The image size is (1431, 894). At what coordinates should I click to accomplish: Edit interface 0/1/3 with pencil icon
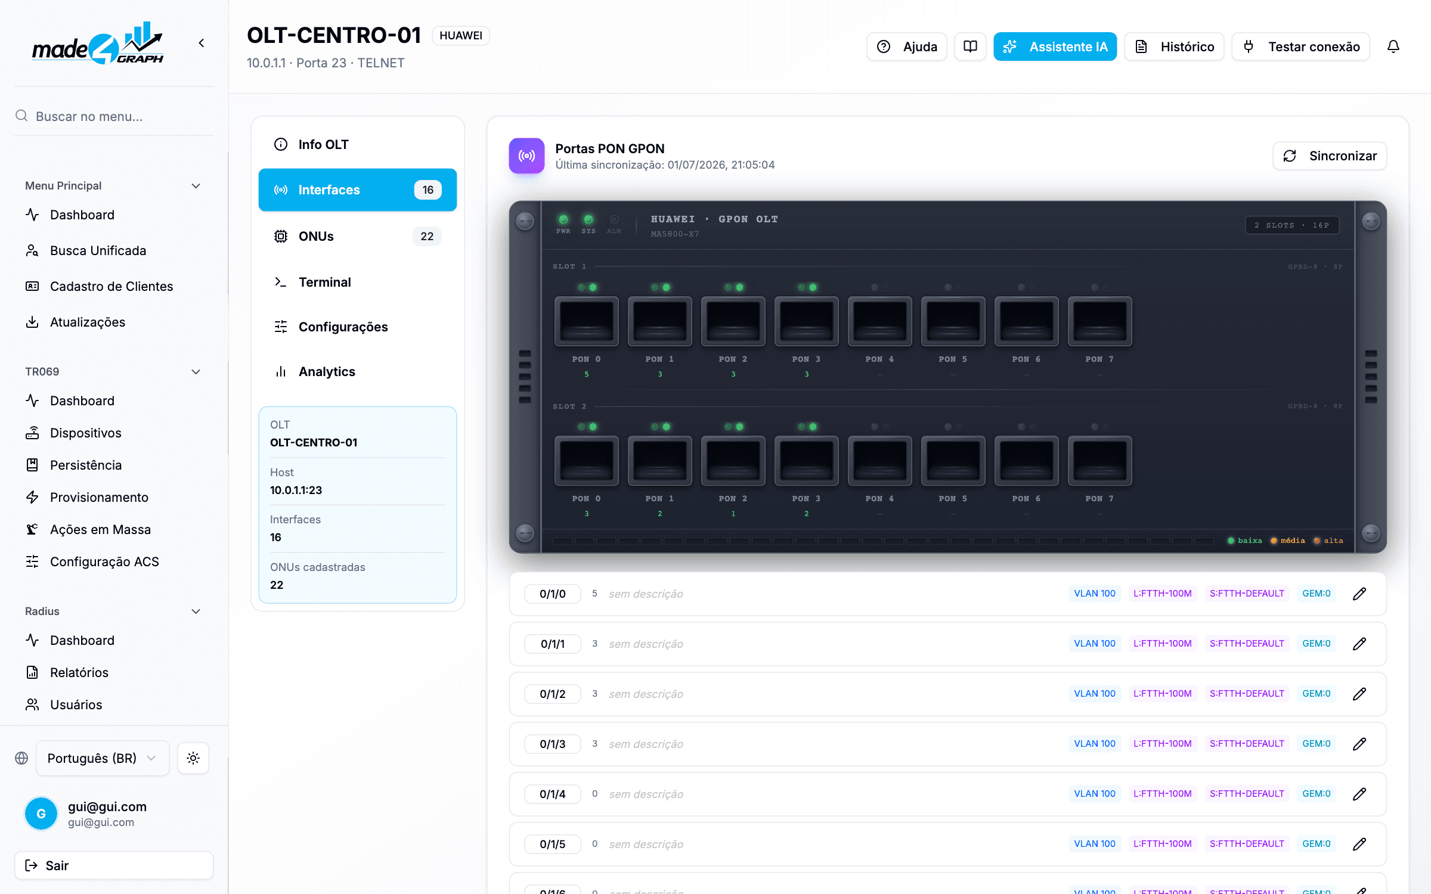[x=1359, y=744]
